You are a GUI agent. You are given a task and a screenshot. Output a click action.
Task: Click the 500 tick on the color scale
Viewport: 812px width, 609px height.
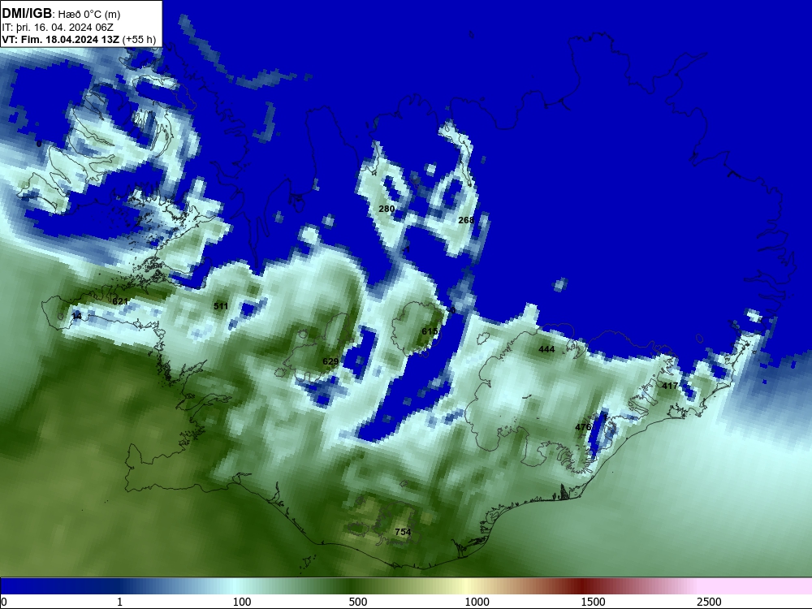coord(358,602)
